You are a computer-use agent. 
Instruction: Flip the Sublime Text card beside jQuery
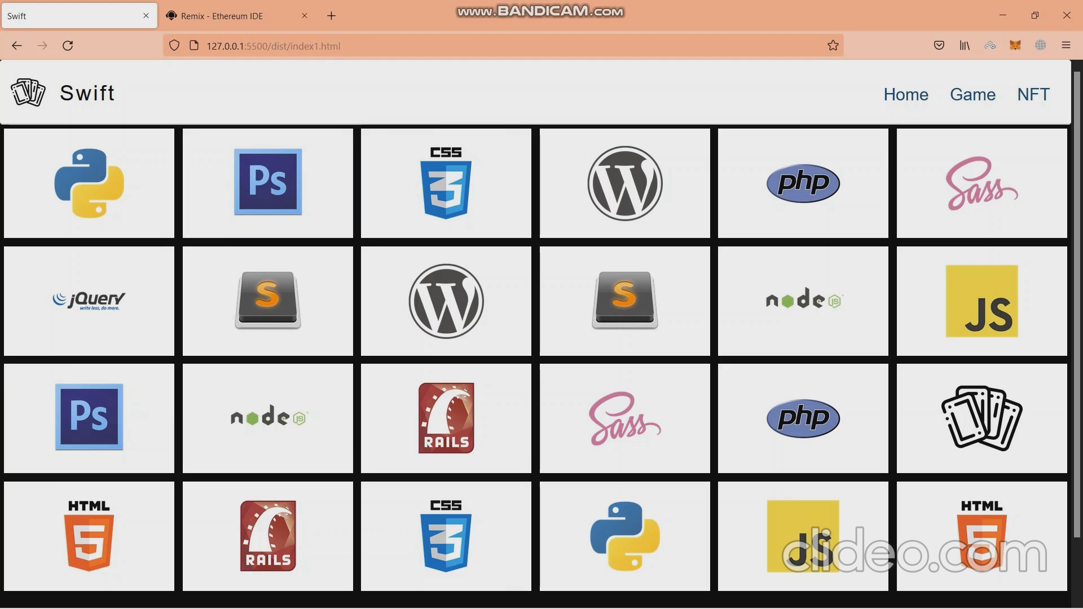268,301
